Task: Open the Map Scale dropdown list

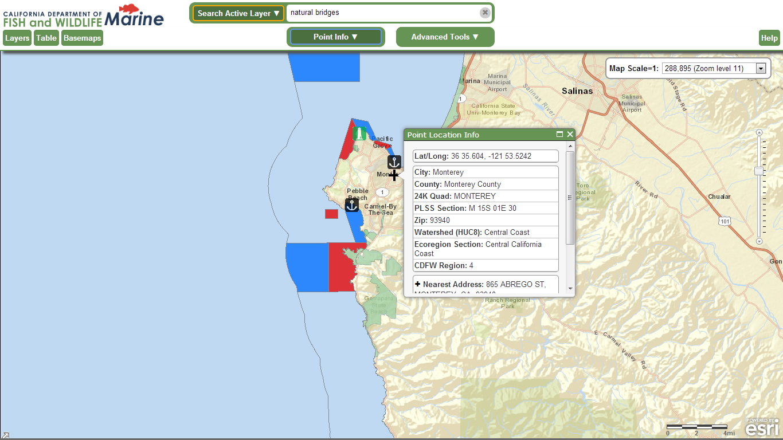Action: tap(761, 68)
